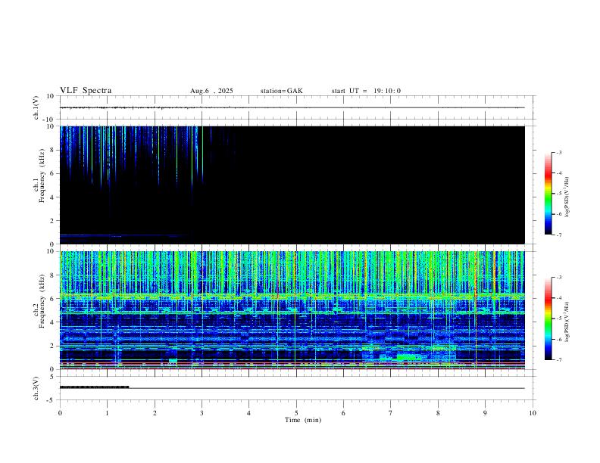Click the "station=GAK" header label
This screenshot has height=463, width=600.
tap(281, 91)
